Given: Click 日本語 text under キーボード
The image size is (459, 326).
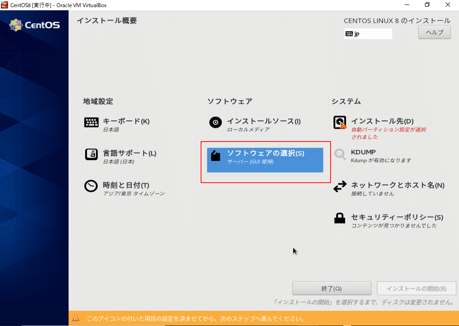Looking at the screenshot, I should click(x=111, y=130).
